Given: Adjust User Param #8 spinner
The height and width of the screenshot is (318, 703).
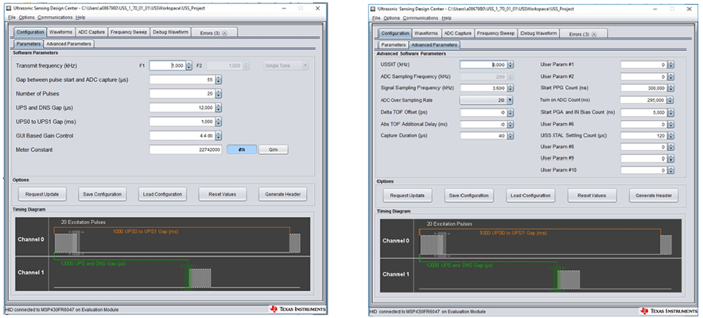Looking at the screenshot, I should (670, 147).
